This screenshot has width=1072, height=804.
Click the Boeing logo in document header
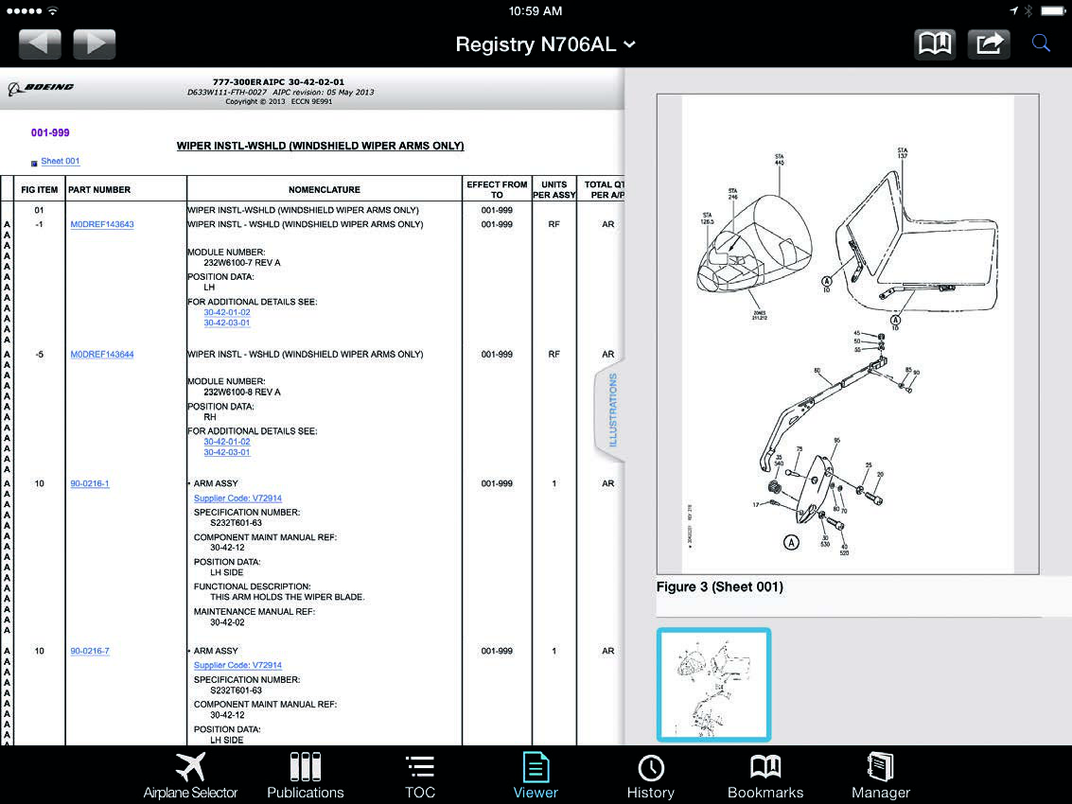pos(41,88)
